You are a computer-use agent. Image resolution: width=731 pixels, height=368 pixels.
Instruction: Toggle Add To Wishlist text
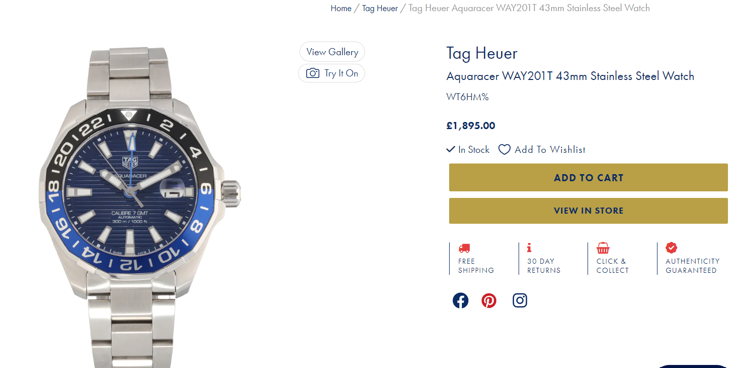click(x=550, y=150)
